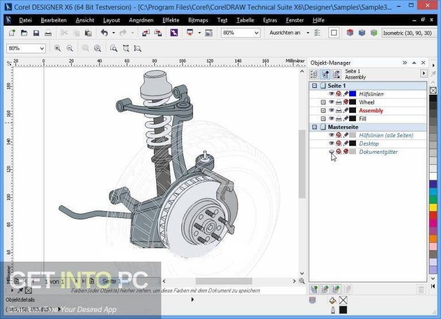Click the Copy icon in the toolbar
The height and width of the screenshot is (319, 441).
(76, 33)
